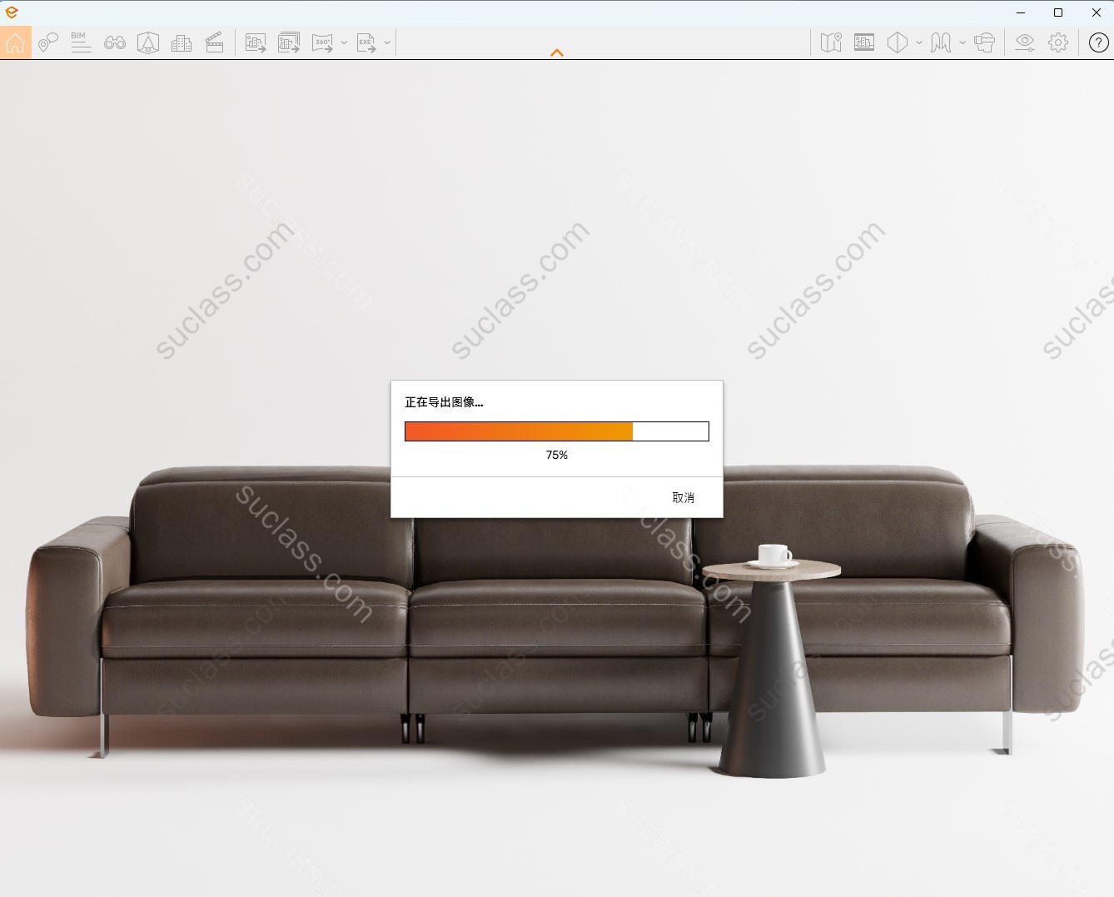Image resolution: width=1114 pixels, height=897 pixels.
Task: Click 取消 to cancel the image export
Action: pos(683,497)
